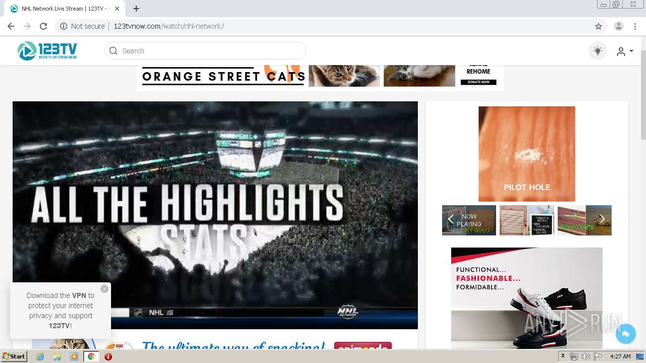Open the VPN link in the popup

point(79,295)
